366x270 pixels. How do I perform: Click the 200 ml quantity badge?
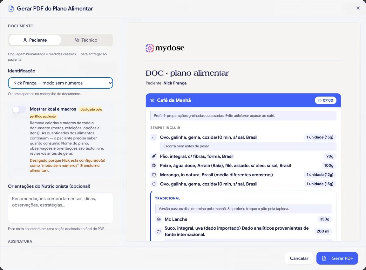tap(323, 231)
